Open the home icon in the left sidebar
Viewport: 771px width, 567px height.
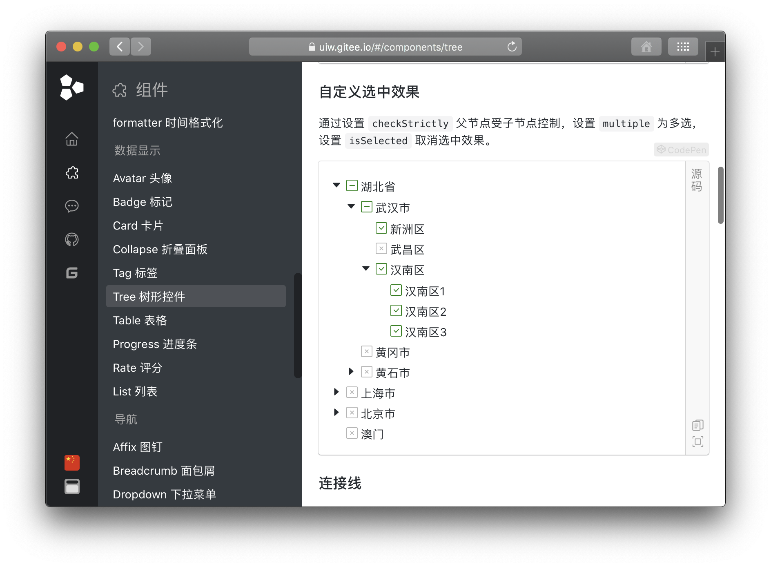click(x=72, y=139)
